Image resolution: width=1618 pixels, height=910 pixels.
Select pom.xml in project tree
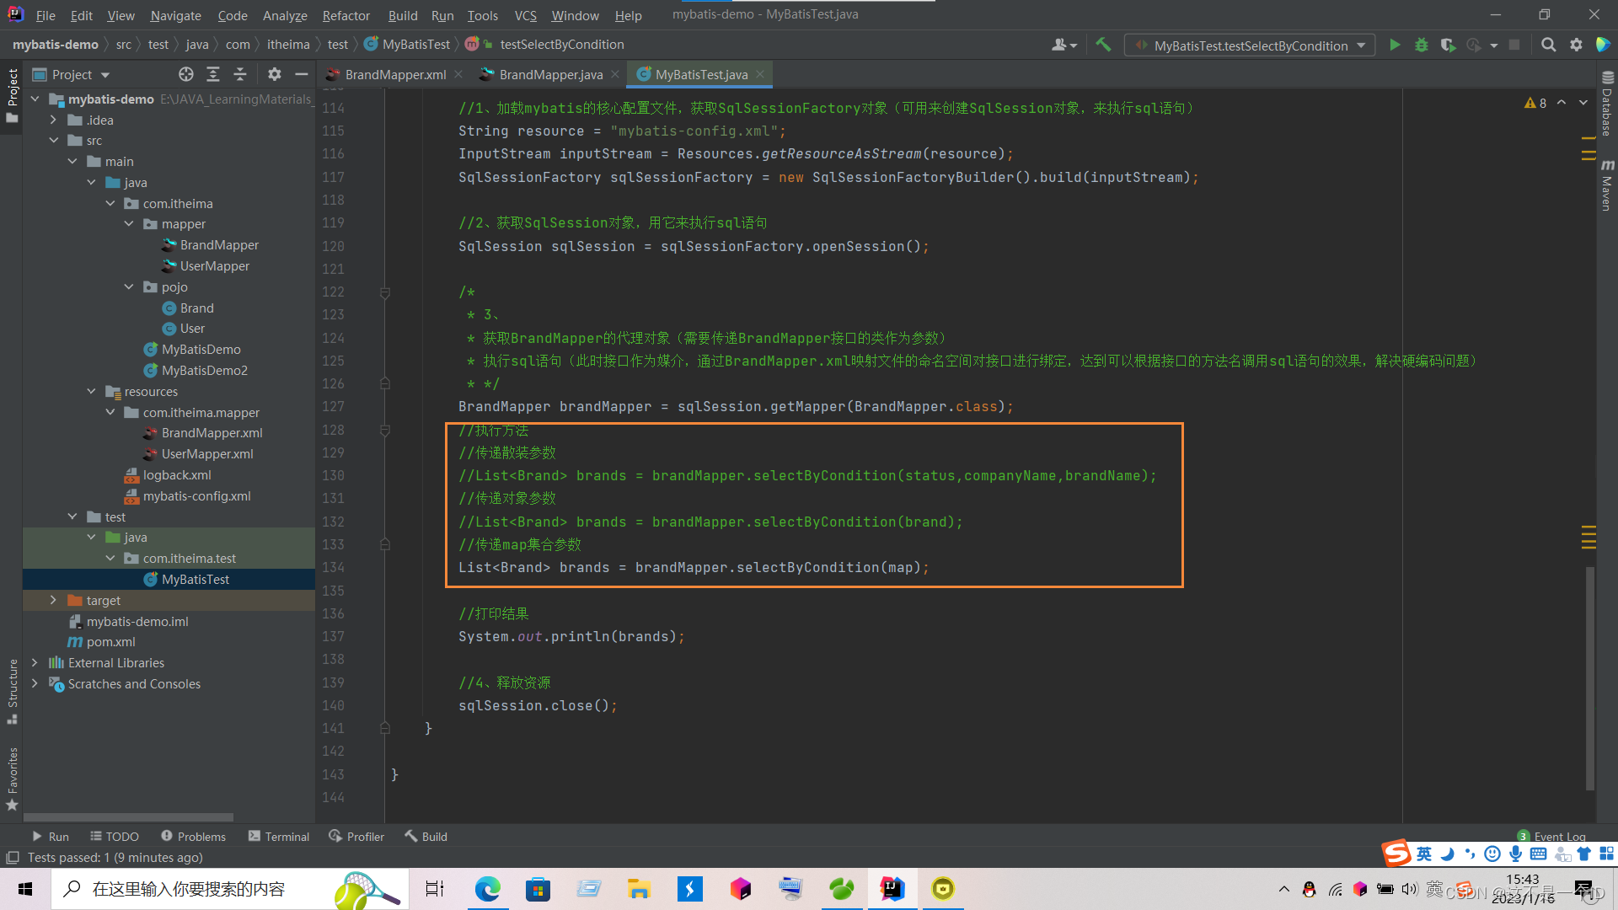pyautogui.click(x=110, y=642)
